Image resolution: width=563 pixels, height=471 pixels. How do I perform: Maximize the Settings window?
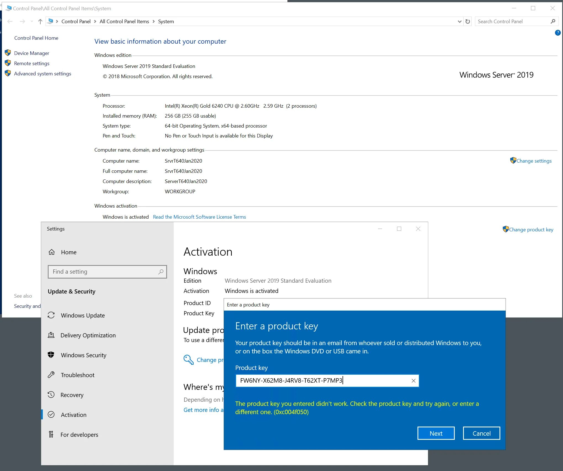(399, 229)
